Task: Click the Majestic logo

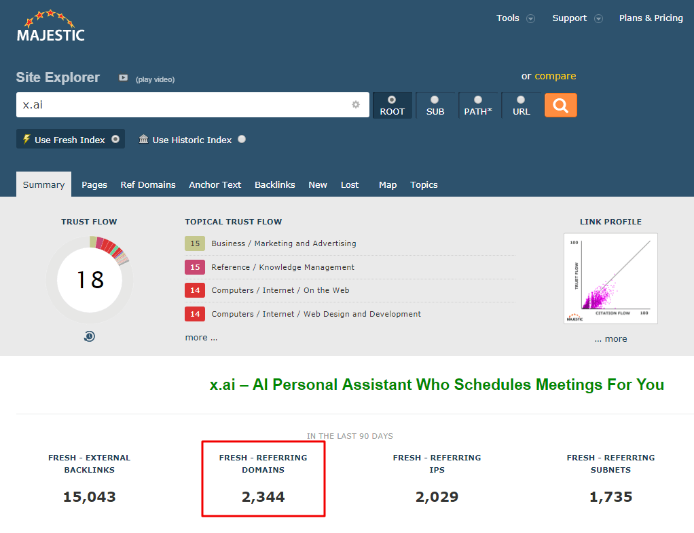Action: coord(50,26)
